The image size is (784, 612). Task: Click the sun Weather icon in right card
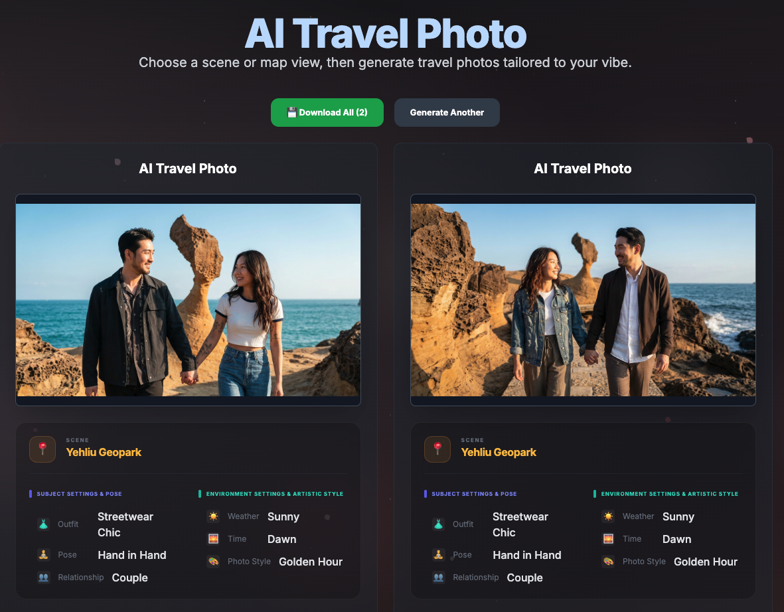pyautogui.click(x=608, y=516)
